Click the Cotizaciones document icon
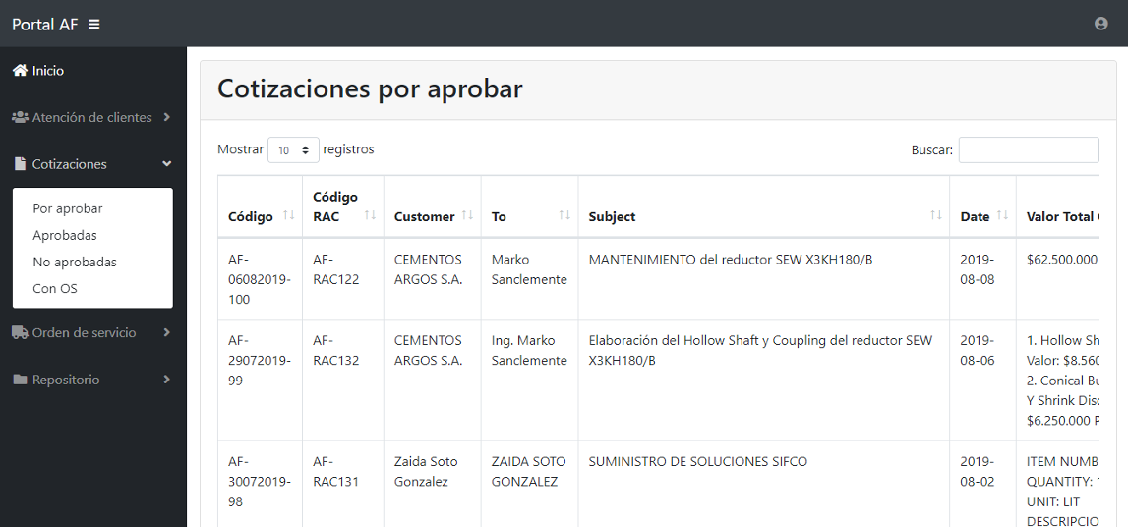This screenshot has width=1128, height=528. [x=20, y=164]
